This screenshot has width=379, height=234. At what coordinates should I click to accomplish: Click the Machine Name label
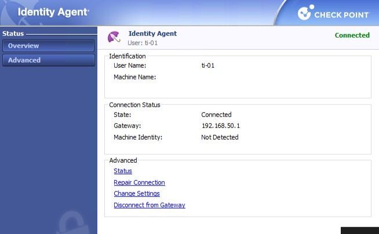click(x=134, y=77)
